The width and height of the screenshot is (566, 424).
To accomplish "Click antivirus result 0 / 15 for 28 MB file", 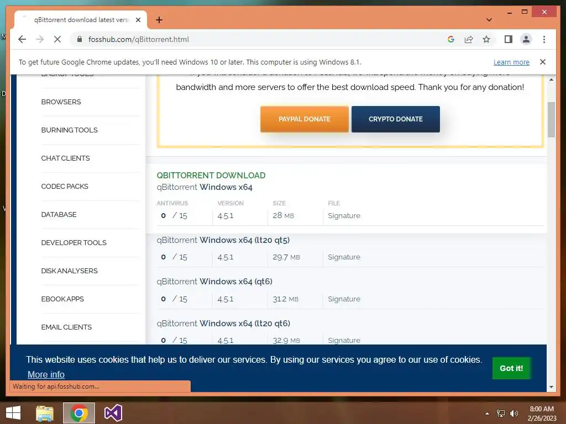I will (174, 216).
